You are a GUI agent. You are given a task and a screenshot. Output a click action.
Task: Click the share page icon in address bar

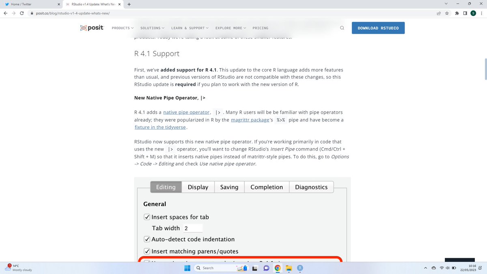click(439, 13)
